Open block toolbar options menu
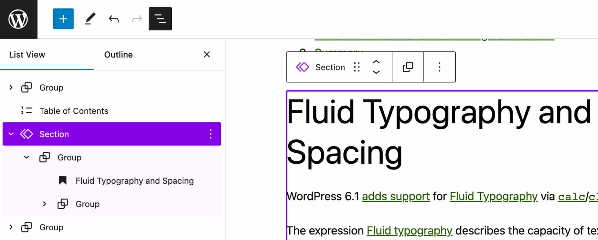Screen dimensions: 598x240 pyautogui.click(x=440, y=67)
